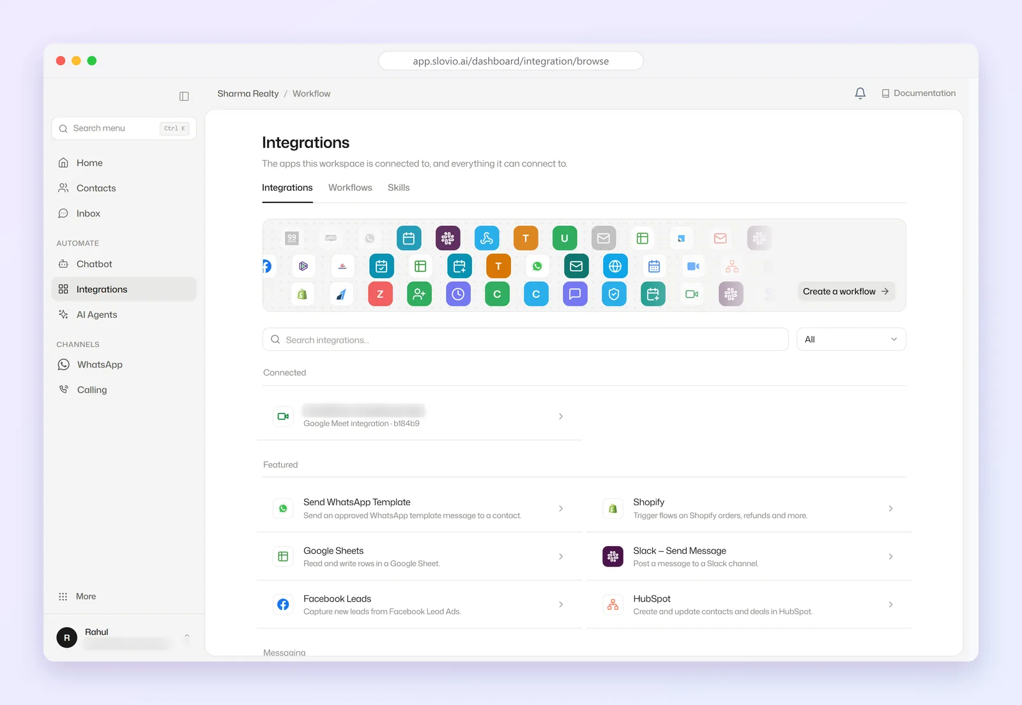1022x705 pixels.
Task: Click the WhatsApp icon beside Send WhatsApp Template
Action: [x=283, y=508]
